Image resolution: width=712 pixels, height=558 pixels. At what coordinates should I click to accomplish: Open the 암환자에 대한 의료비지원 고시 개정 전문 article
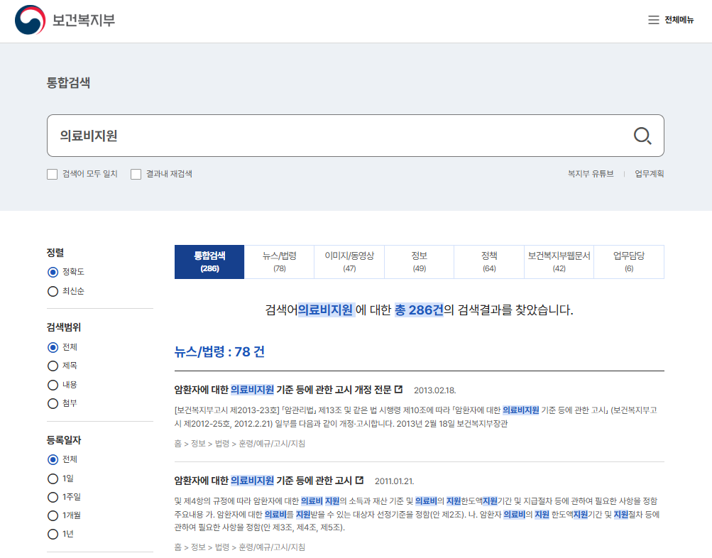(280, 390)
